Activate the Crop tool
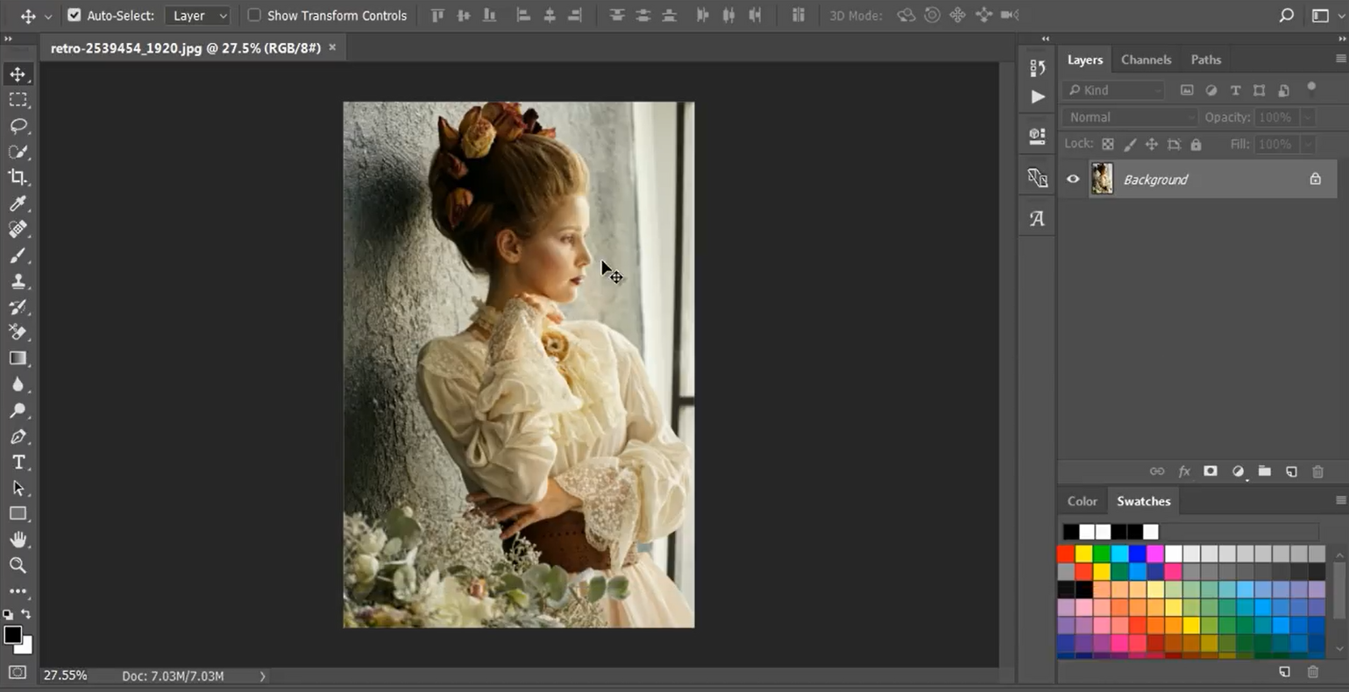Screen dimensions: 1349x692 pyautogui.click(x=18, y=178)
